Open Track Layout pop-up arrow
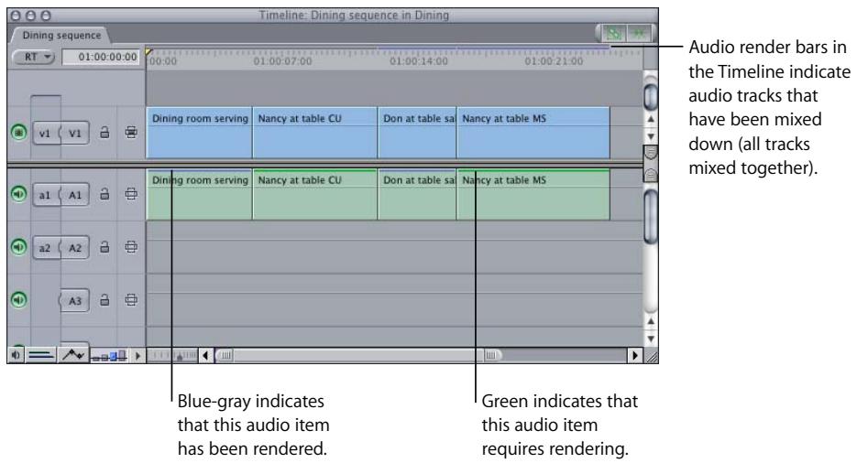The width and height of the screenshot is (857, 463). [137, 356]
